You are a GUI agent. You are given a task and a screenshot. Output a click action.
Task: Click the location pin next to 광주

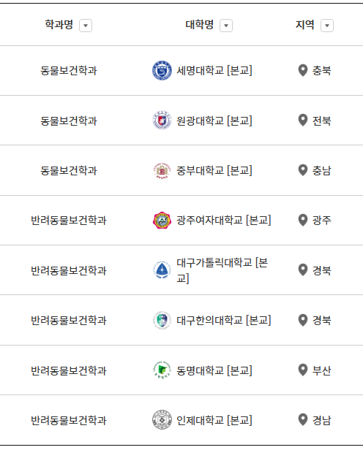(303, 220)
